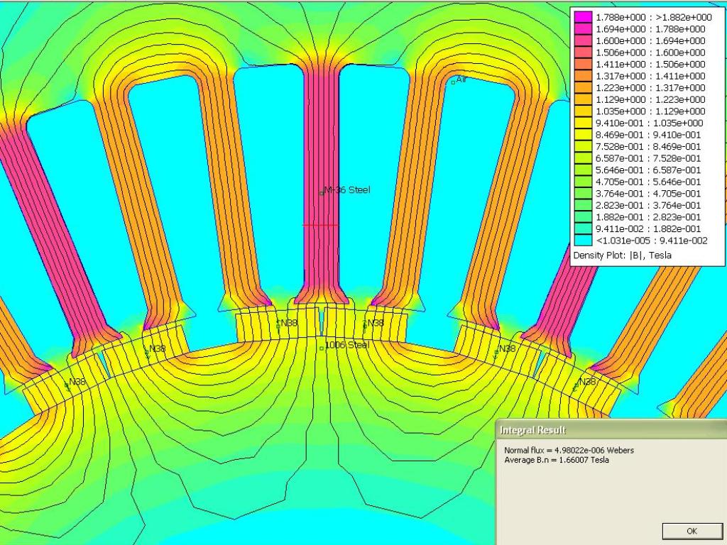Image resolution: width=727 pixels, height=545 pixels.
Task: Click the 1.882e-001 : 2.823e-001 legend swatch
Action: pos(583,217)
